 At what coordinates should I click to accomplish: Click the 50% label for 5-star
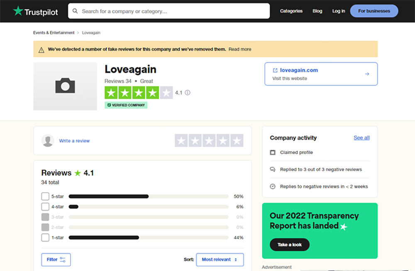point(239,196)
